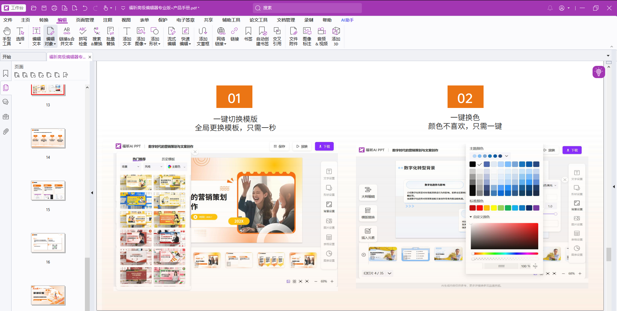Run Spell Check (拼写检查)
This screenshot has width=617, height=311.
pos(83,36)
